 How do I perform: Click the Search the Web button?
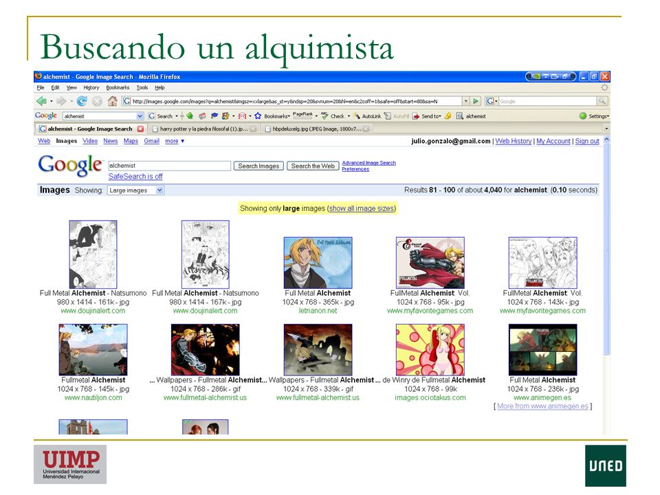pyautogui.click(x=313, y=166)
